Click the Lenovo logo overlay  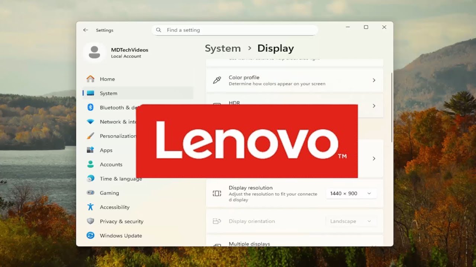247,141
